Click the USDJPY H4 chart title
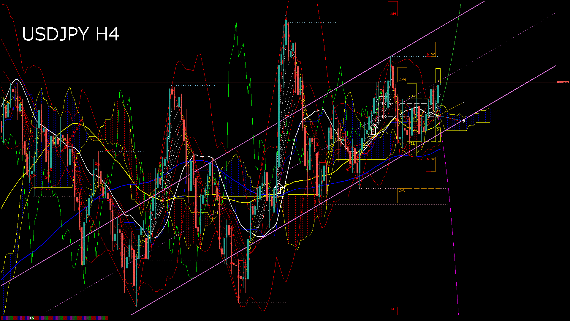The height and width of the screenshot is (321, 570). click(x=71, y=34)
